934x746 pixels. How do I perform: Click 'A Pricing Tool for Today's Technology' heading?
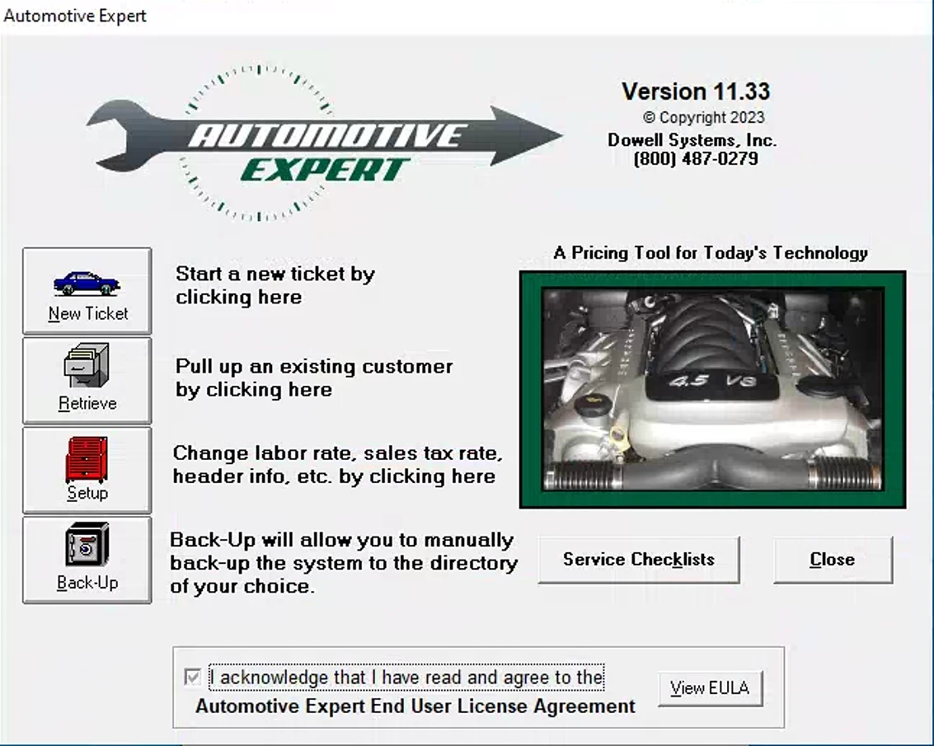pyautogui.click(x=711, y=252)
